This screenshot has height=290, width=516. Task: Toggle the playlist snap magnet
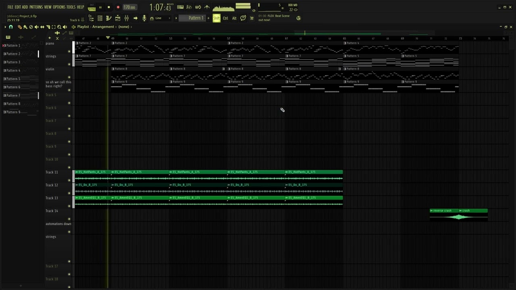pyautogui.click(x=11, y=27)
